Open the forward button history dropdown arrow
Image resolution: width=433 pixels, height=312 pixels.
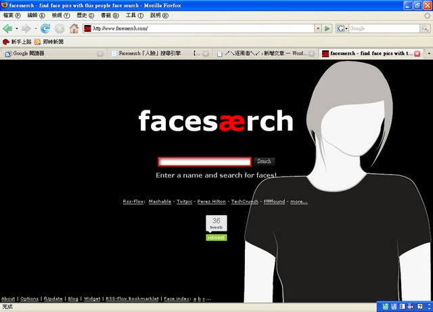[x=35, y=28]
